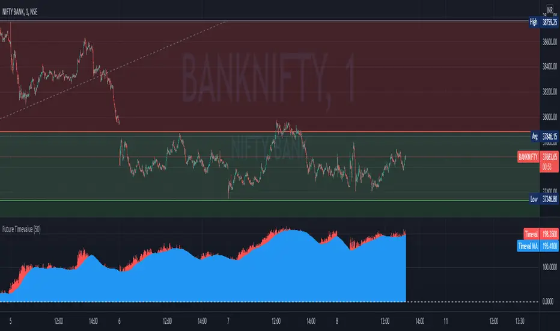The image size is (560, 331).
Task: Click the 38600.00 price axis value
Action: click(x=550, y=42)
